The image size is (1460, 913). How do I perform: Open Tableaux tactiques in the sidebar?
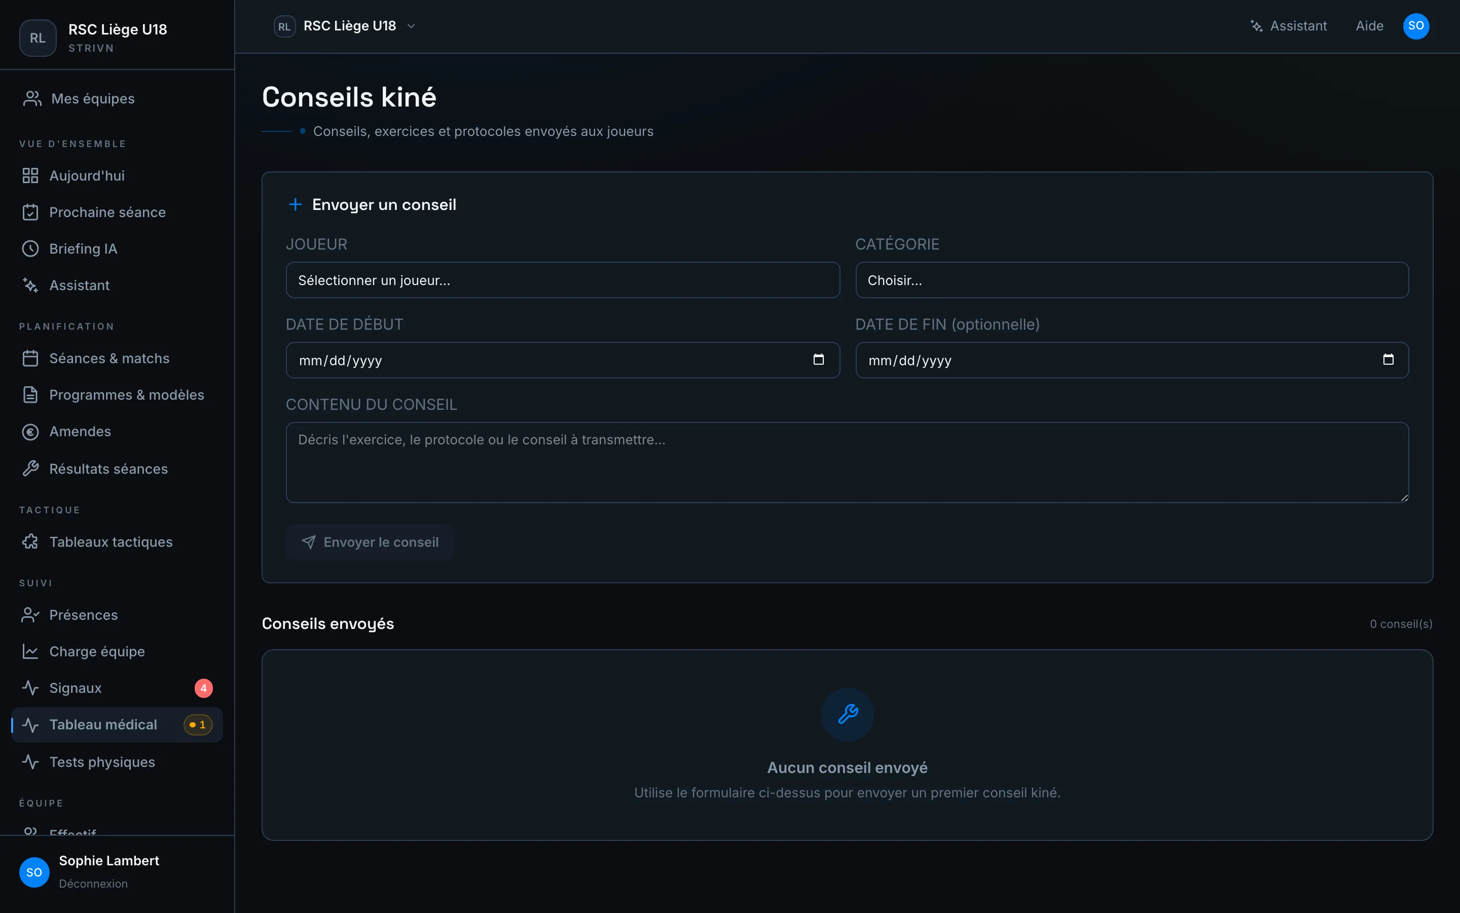tap(117, 542)
